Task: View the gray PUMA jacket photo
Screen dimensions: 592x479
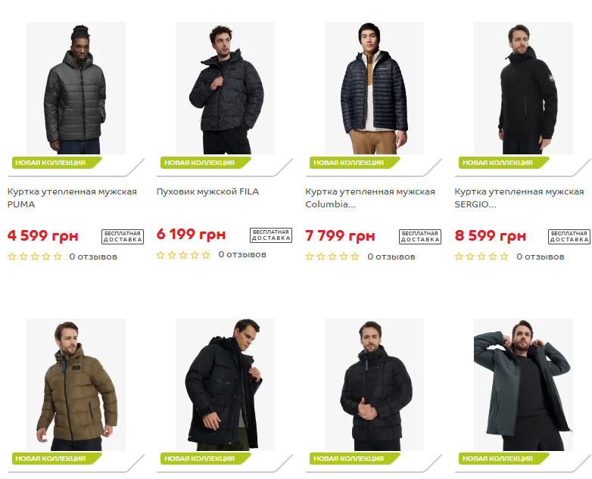Action: [76, 88]
